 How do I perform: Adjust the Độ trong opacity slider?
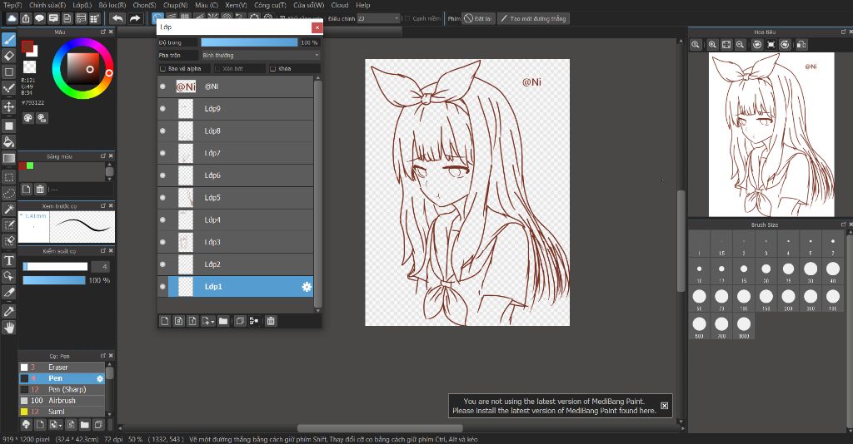click(x=249, y=42)
